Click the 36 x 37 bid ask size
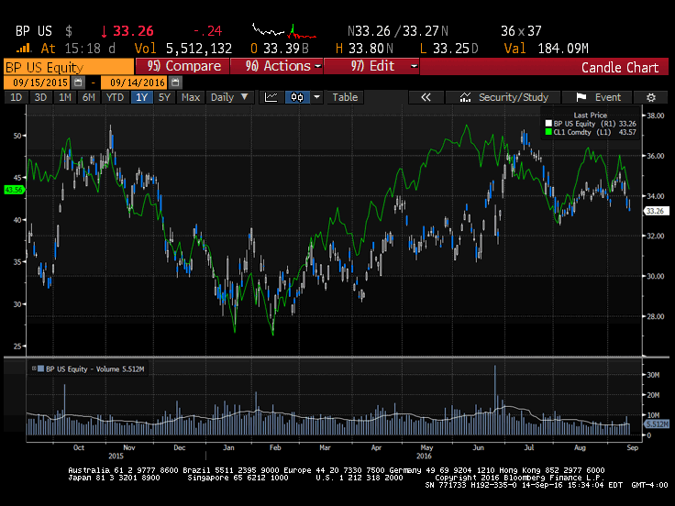 pos(521,31)
